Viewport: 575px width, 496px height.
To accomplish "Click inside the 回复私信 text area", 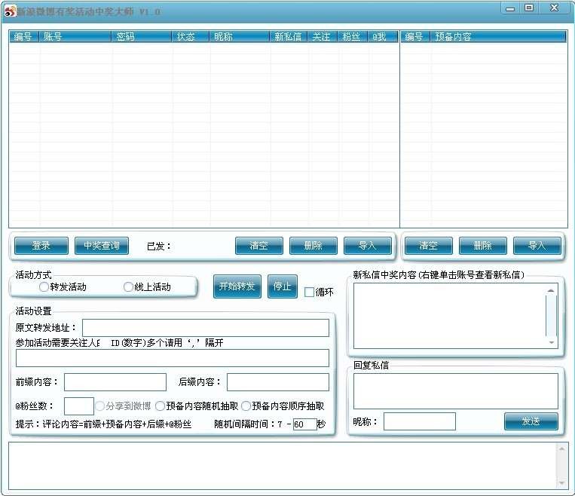I will coord(455,391).
